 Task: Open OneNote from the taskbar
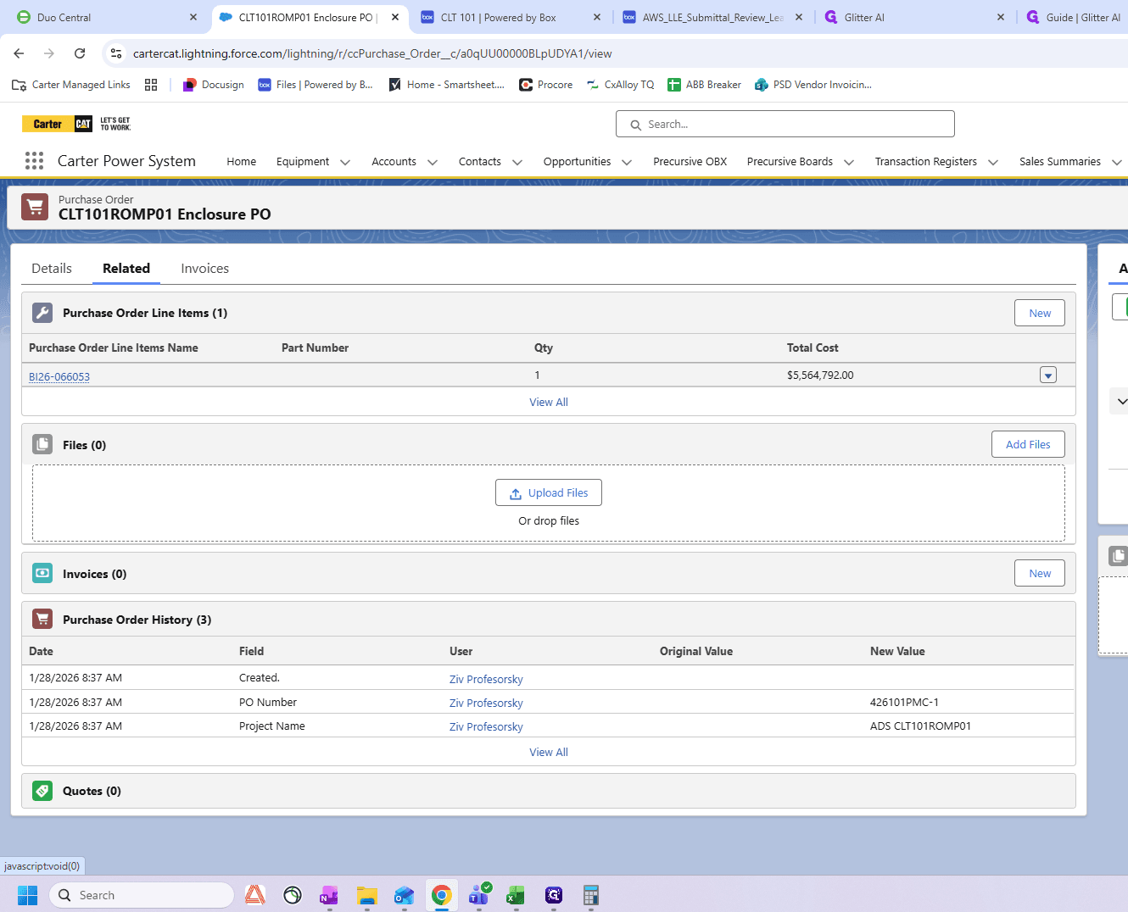pyautogui.click(x=329, y=895)
